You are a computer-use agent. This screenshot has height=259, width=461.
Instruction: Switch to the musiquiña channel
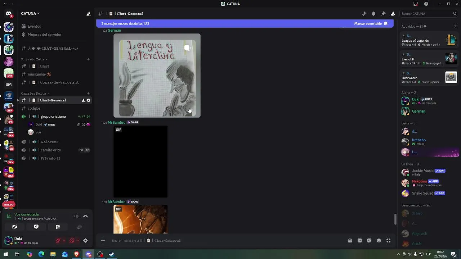point(55,74)
